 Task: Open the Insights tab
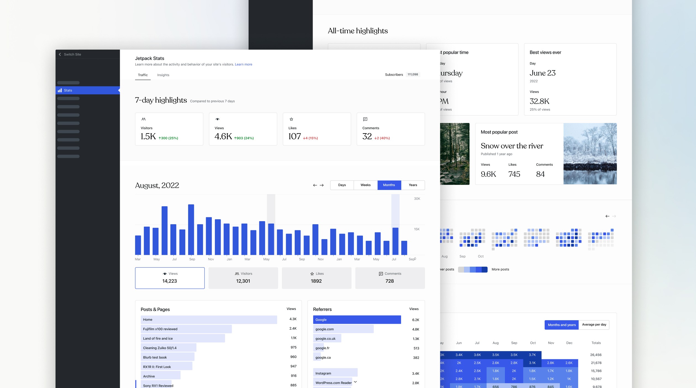click(163, 75)
